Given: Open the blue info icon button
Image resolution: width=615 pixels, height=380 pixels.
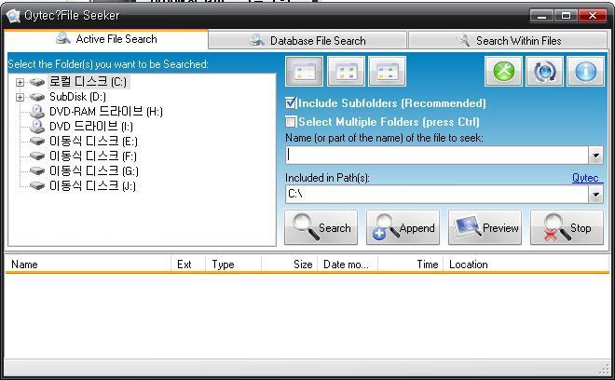Looking at the screenshot, I should (x=585, y=71).
